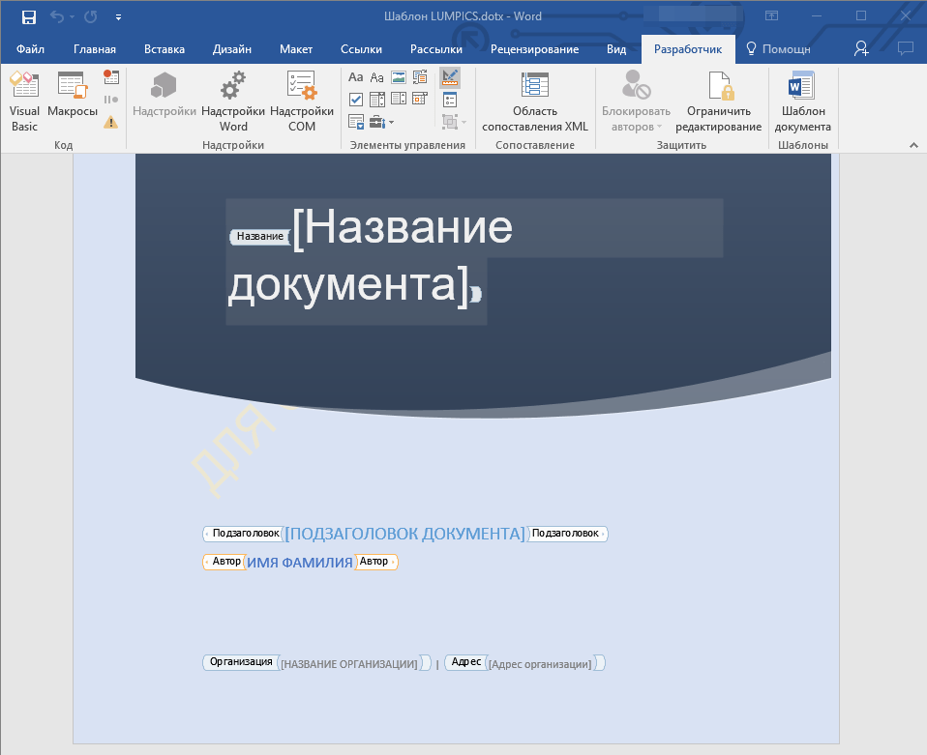Open Область сопоставления XML pane
Image resolution: width=927 pixels, height=755 pixels.
click(x=534, y=102)
